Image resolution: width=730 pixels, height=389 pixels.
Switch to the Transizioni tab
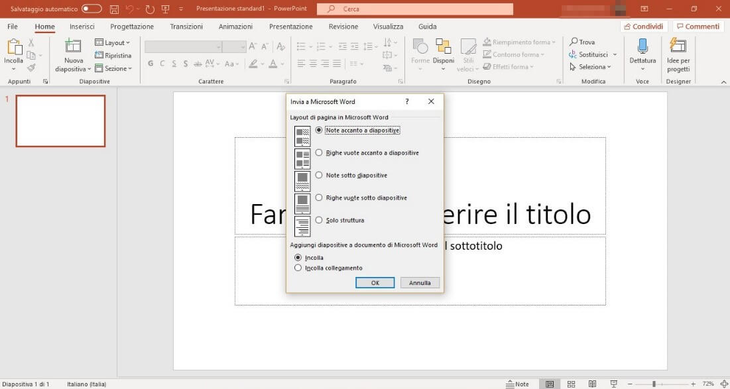186,27
